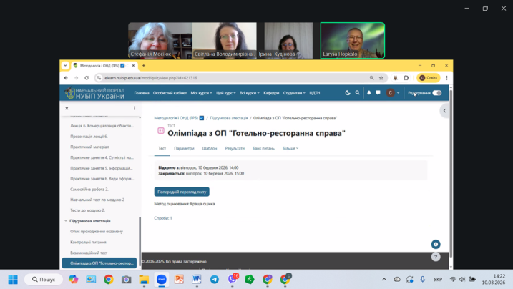Open browser extensions puzzle icon

(406, 78)
